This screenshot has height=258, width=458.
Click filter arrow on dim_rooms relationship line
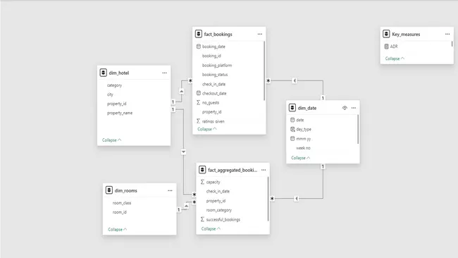pos(186,206)
